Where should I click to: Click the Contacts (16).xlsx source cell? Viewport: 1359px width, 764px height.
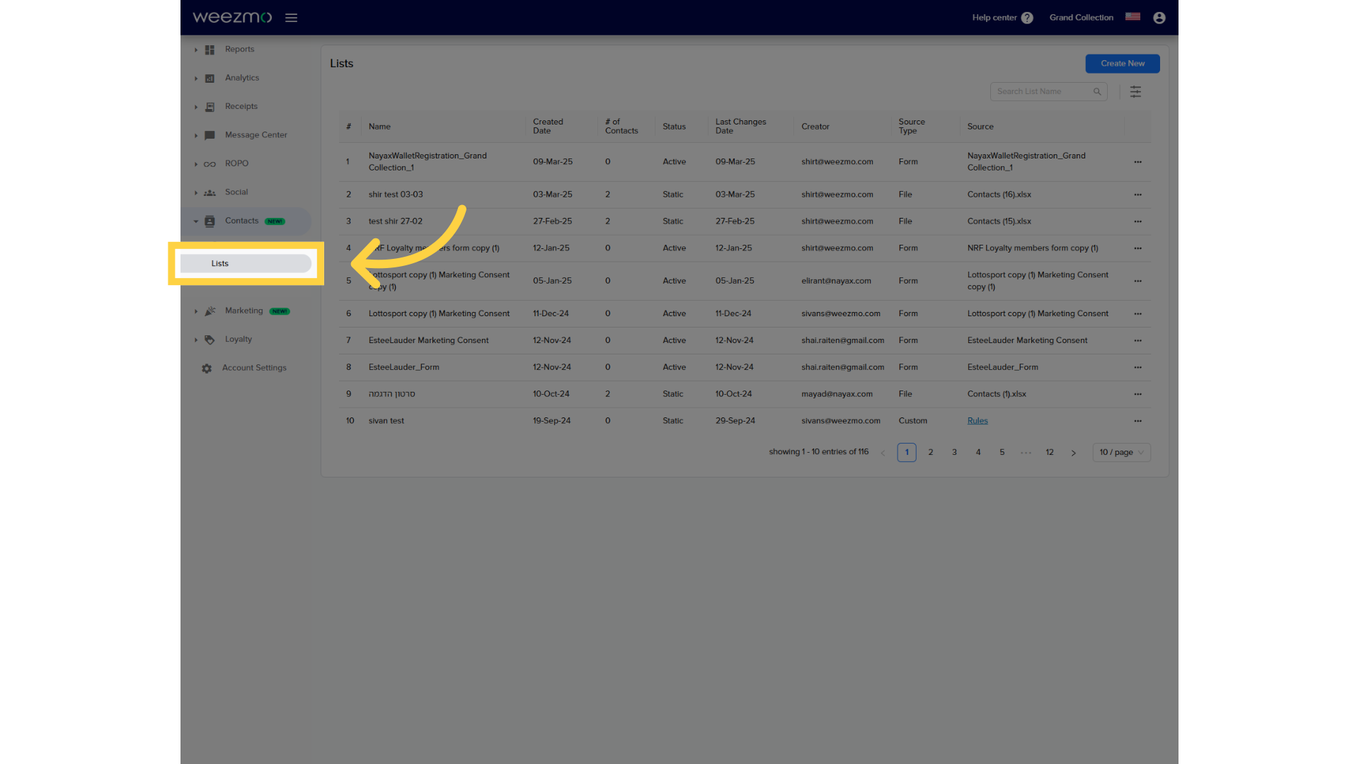coord(999,195)
